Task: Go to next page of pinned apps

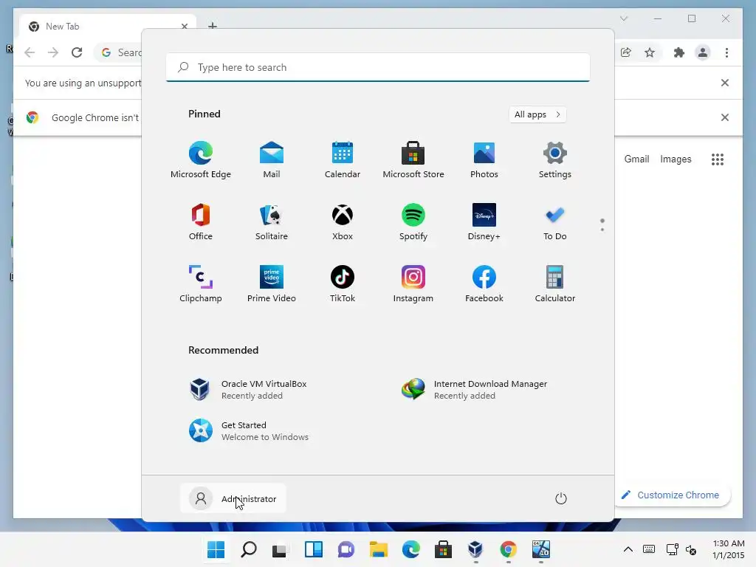Action: (x=602, y=230)
